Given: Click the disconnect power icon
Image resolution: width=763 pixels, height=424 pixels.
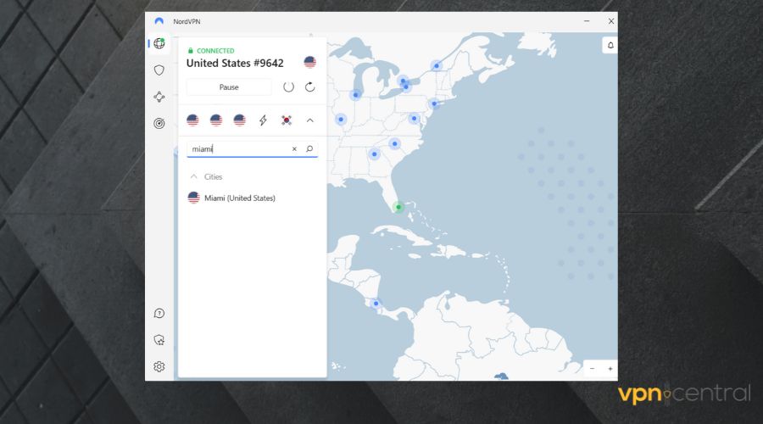Looking at the screenshot, I should [x=288, y=87].
